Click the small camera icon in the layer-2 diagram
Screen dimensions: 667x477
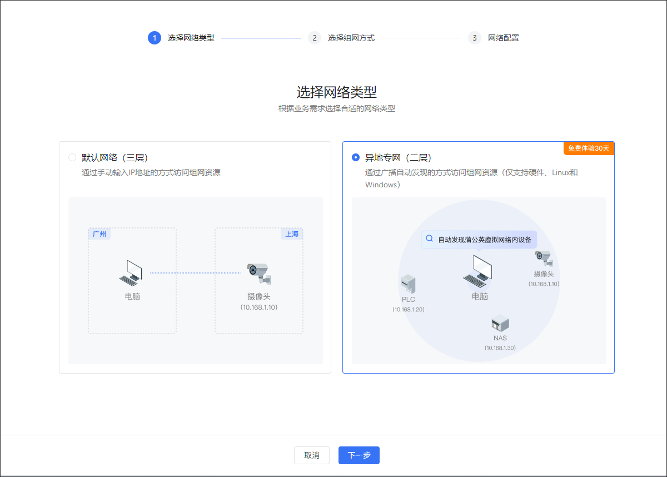[x=543, y=257]
